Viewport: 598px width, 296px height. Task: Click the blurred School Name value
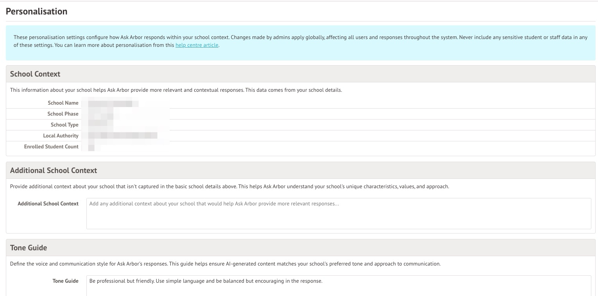[x=113, y=103]
